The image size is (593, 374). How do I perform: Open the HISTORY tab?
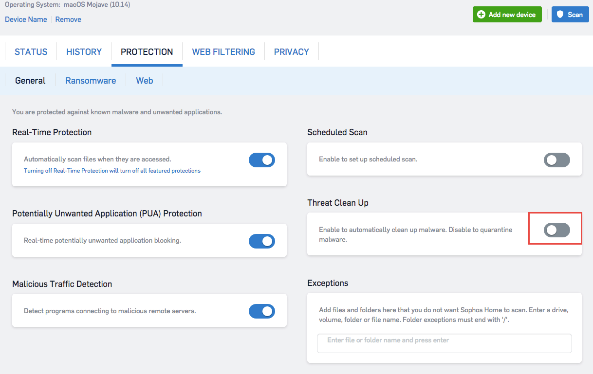point(84,52)
